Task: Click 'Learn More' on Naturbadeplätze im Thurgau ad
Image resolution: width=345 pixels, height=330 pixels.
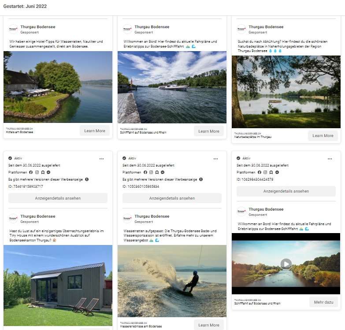Action: pos(323,136)
